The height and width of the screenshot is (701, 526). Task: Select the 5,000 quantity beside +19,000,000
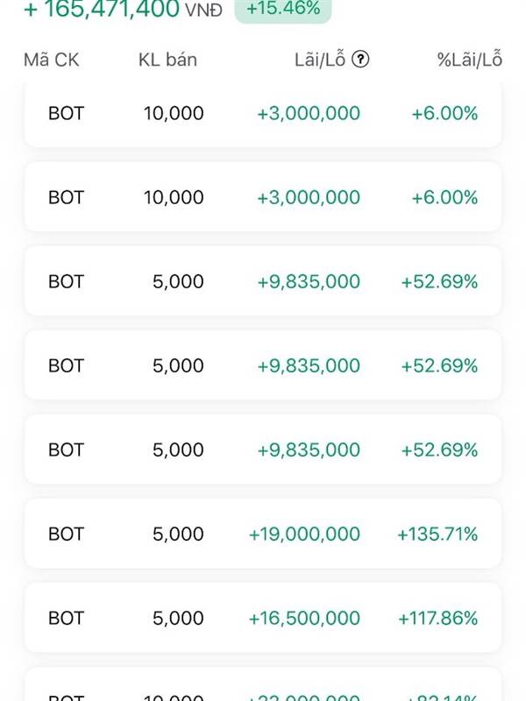click(178, 534)
